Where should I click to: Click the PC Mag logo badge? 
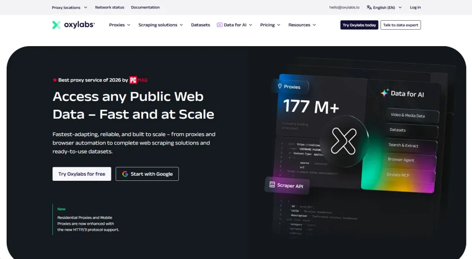[x=138, y=80]
